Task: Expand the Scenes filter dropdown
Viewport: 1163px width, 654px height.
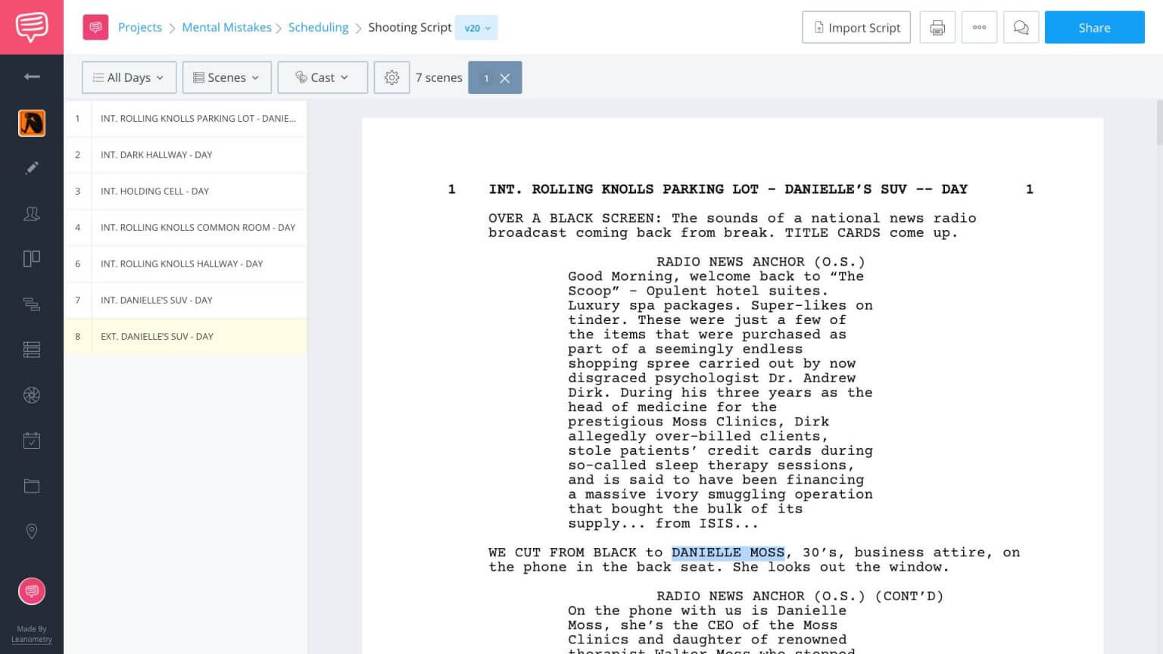Action: (226, 77)
